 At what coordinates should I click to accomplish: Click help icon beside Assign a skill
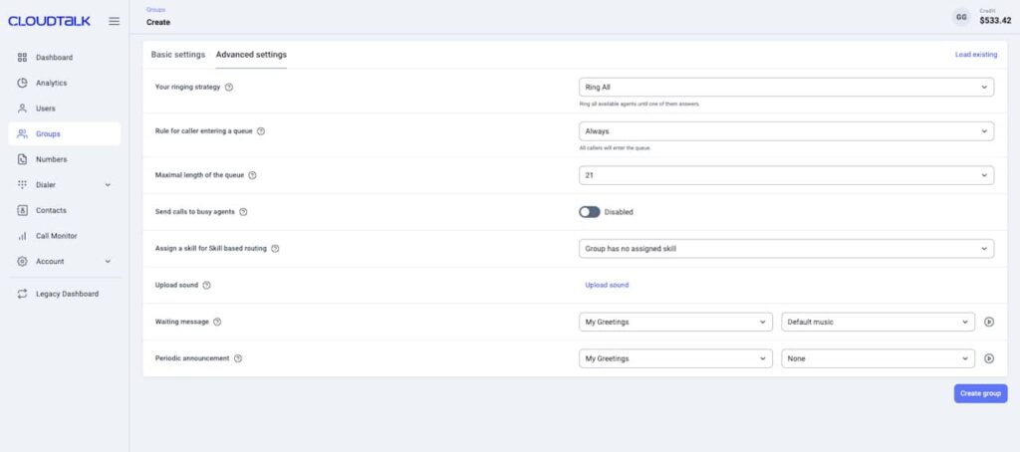[x=275, y=249]
